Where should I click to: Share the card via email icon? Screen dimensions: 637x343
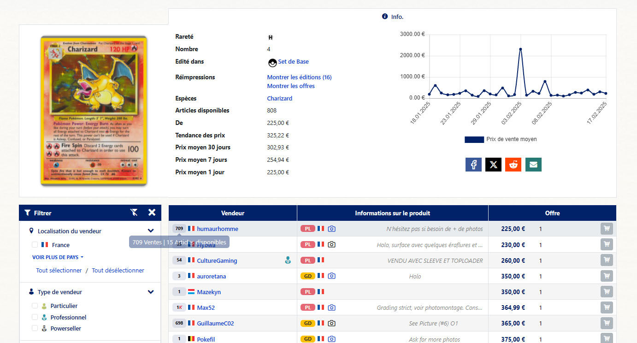[533, 165]
